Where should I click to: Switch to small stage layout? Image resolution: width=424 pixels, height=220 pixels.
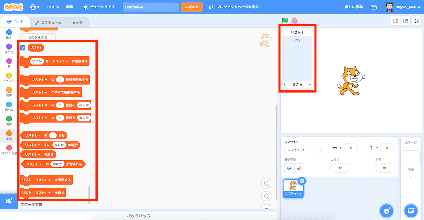(x=396, y=21)
